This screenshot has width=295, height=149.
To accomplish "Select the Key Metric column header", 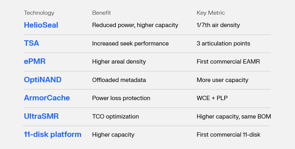I will pos(211,13).
